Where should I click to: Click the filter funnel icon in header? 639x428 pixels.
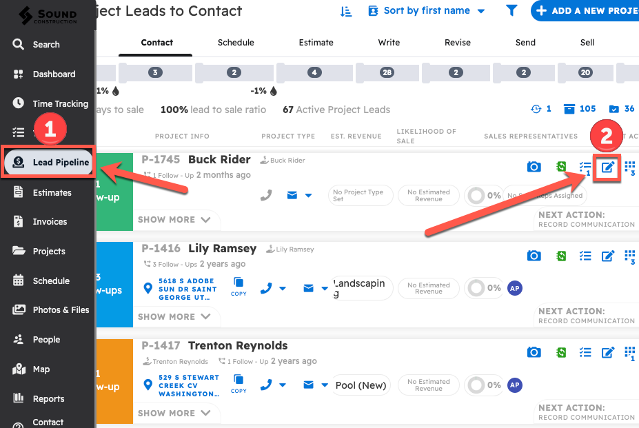[511, 11]
